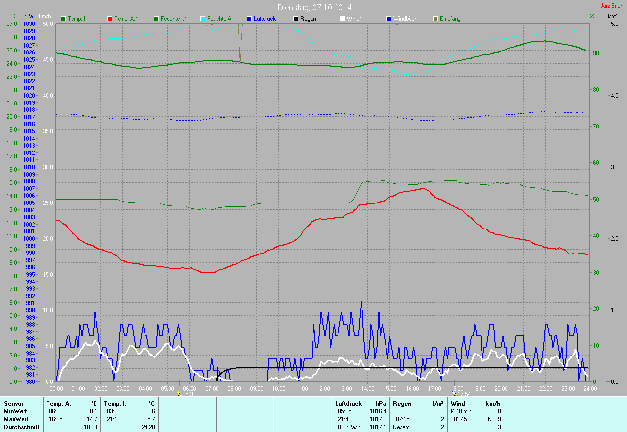
Task: Click the time 01:45 in the table
Action: point(460,419)
